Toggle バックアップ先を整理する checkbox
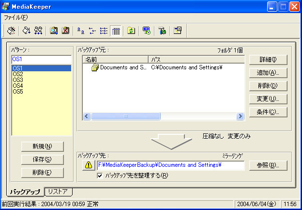This screenshot has width=302, height=210. coord(100,175)
